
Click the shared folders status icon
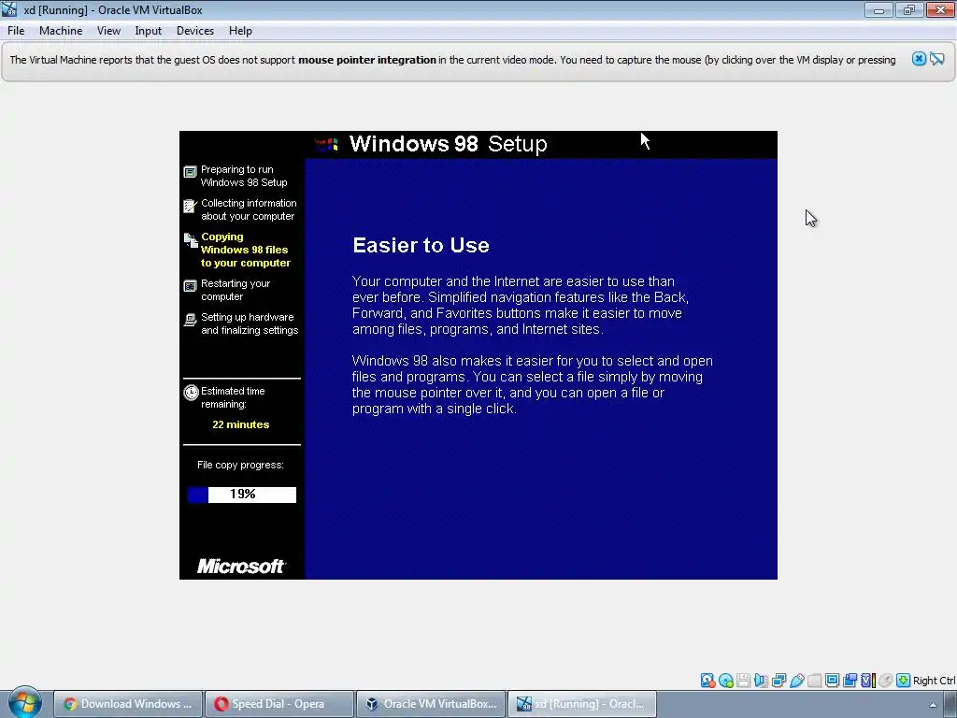815,681
